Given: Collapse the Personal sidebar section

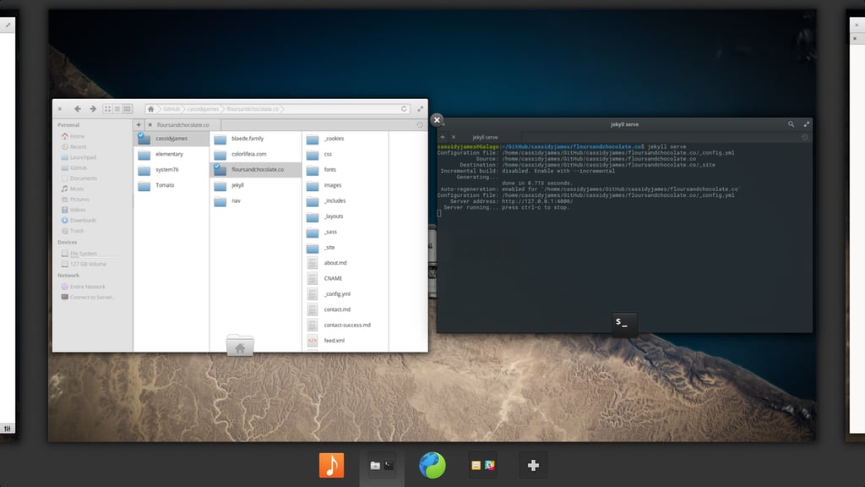Looking at the screenshot, I should (x=68, y=125).
